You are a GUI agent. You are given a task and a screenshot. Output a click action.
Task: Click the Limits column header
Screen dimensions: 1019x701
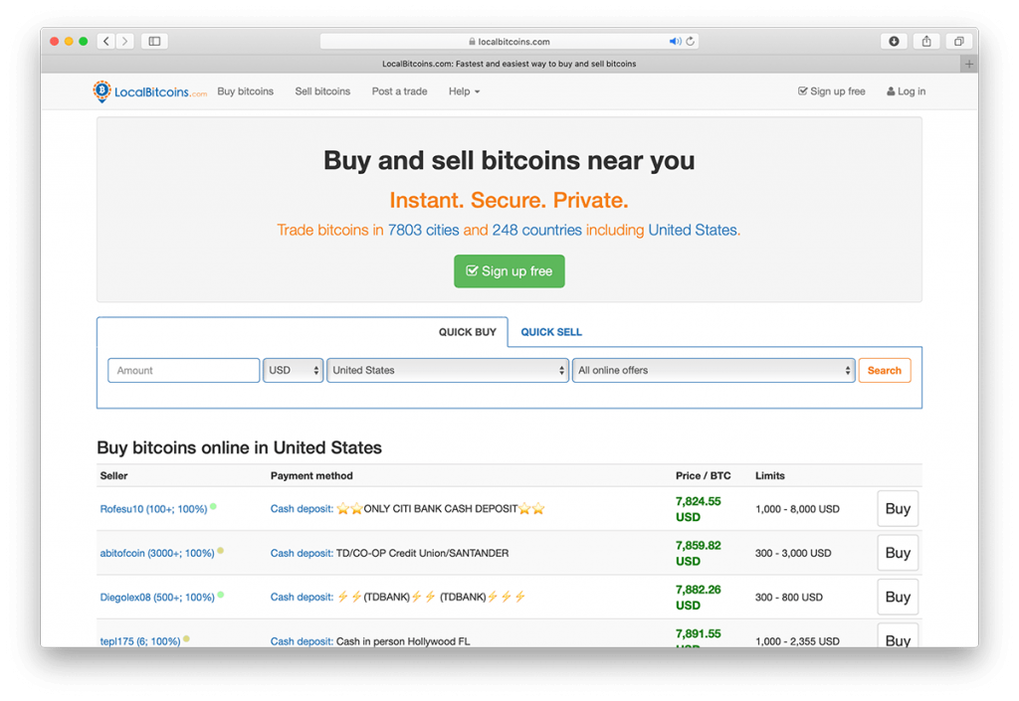(x=770, y=475)
